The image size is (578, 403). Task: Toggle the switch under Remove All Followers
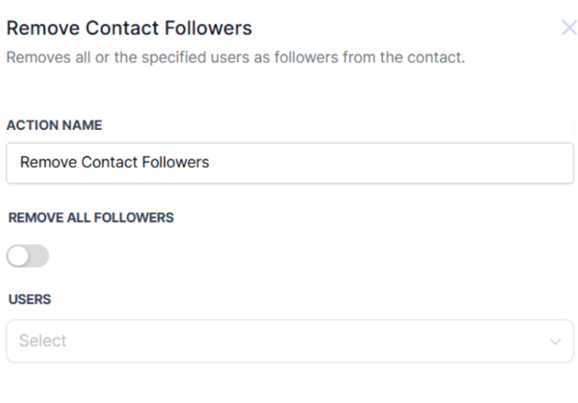pyautogui.click(x=28, y=256)
